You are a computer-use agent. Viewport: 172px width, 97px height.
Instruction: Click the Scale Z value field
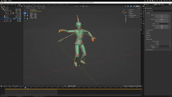pyautogui.click(x=162, y=28)
